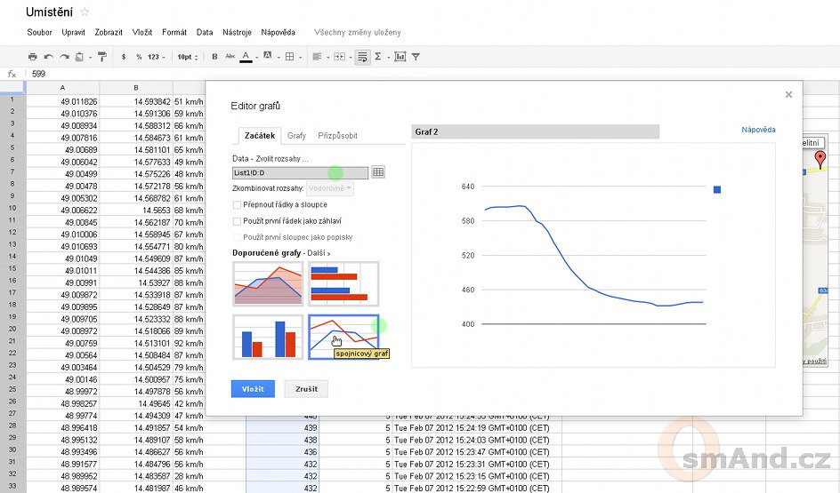Click the red map marker pin
Screen dimensions: 840x493
point(820,159)
